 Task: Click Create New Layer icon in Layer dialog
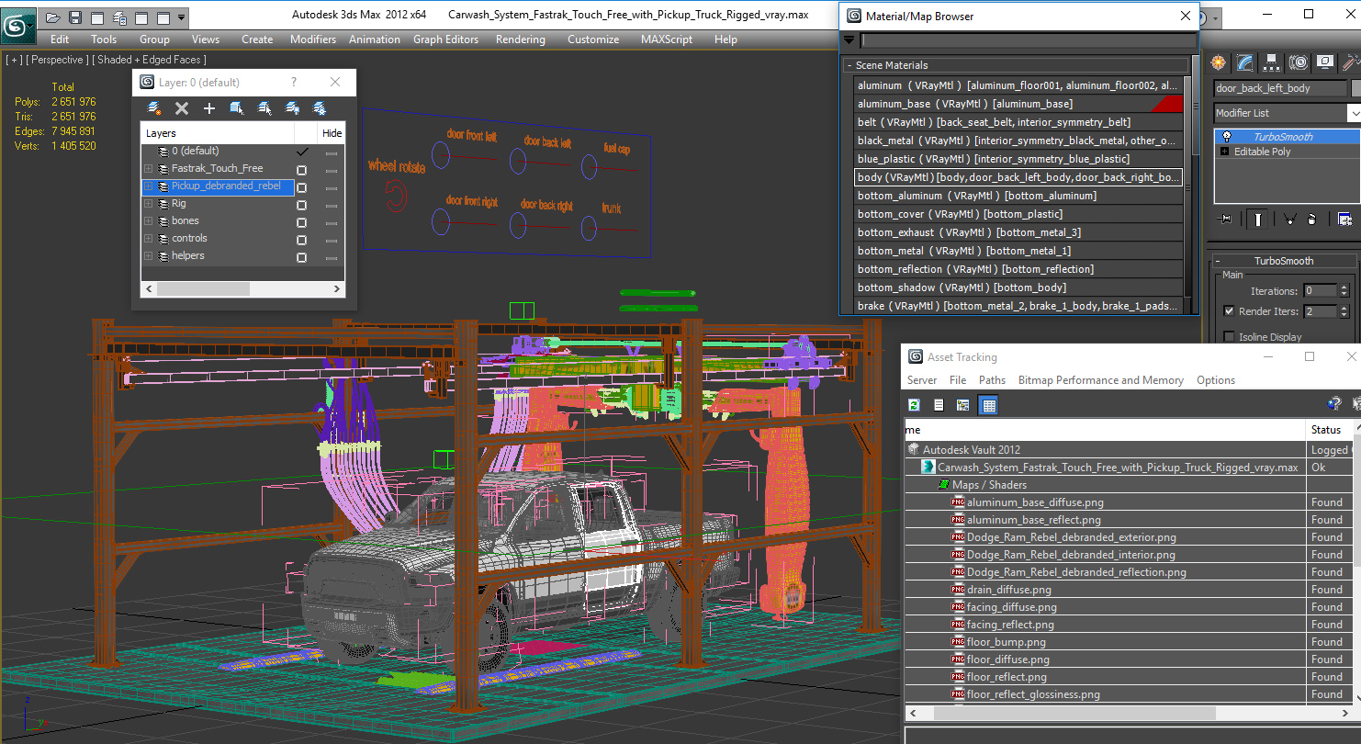tap(154, 108)
